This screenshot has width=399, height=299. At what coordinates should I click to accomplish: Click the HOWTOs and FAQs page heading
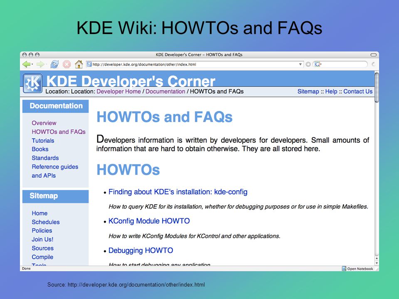tap(165, 117)
